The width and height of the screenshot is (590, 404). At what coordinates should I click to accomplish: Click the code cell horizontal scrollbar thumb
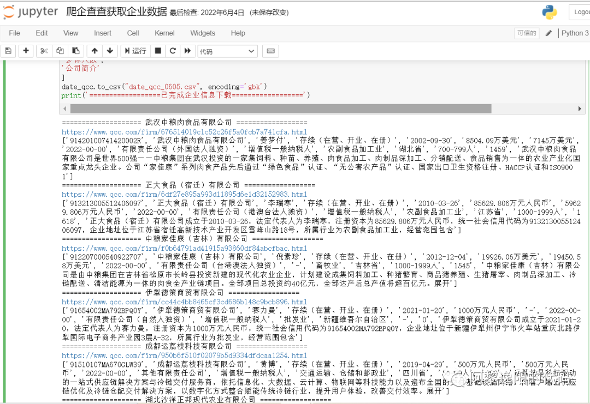pyautogui.click(x=281, y=108)
